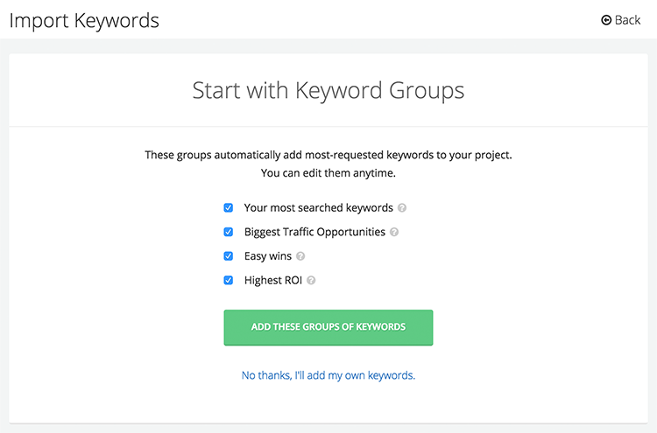
Task: Uncheck Your most searched keywords checkbox
Action: tap(229, 208)
